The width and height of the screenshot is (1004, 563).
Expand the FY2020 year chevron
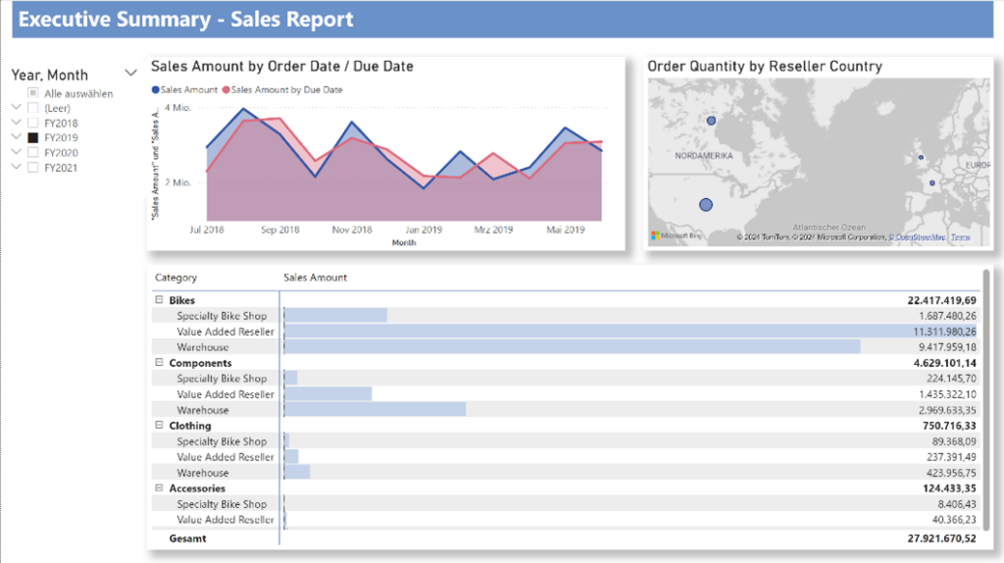(17, 152)
